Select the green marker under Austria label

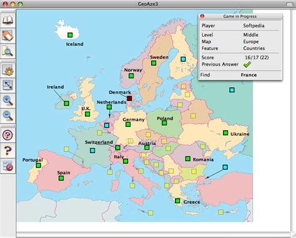(147, 148)
